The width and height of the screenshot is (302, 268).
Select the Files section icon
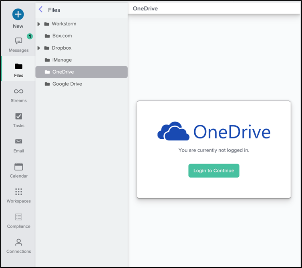(x=19, y=66)
